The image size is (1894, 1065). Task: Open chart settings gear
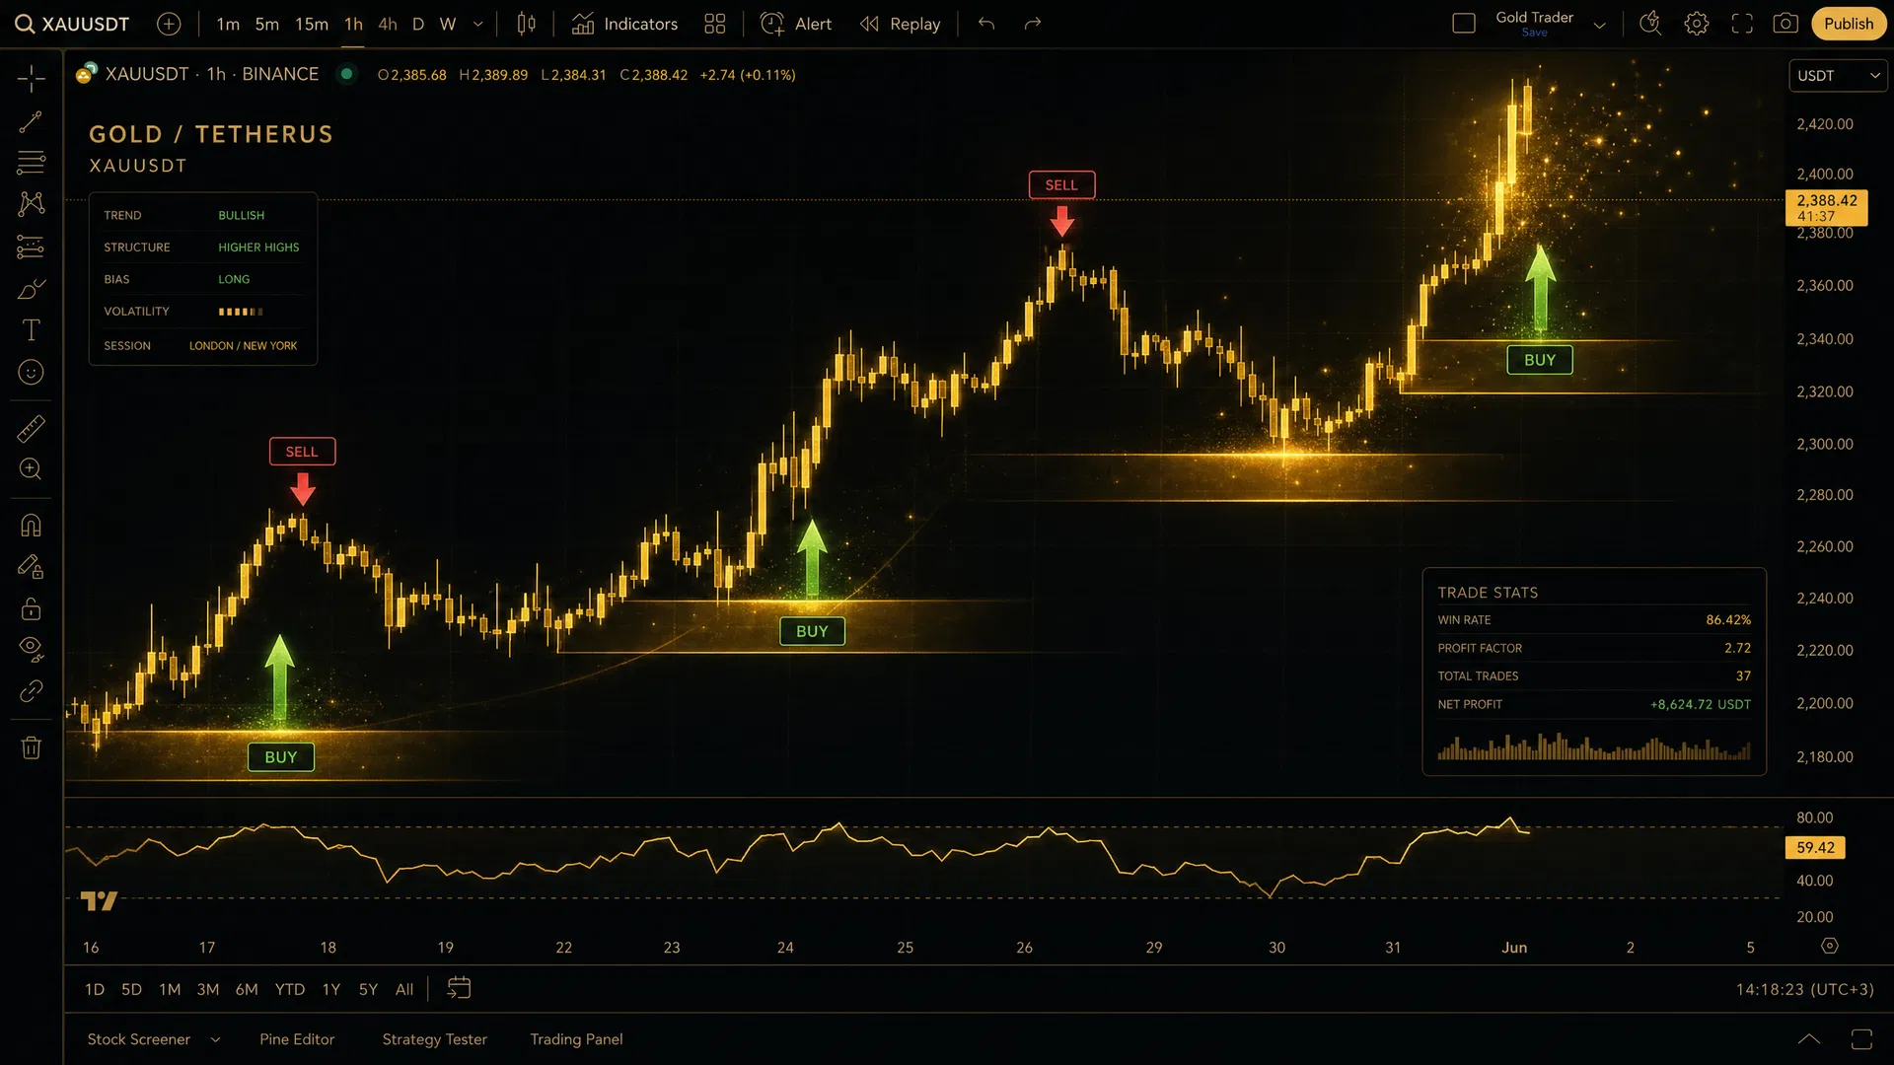click(1696, 24)
